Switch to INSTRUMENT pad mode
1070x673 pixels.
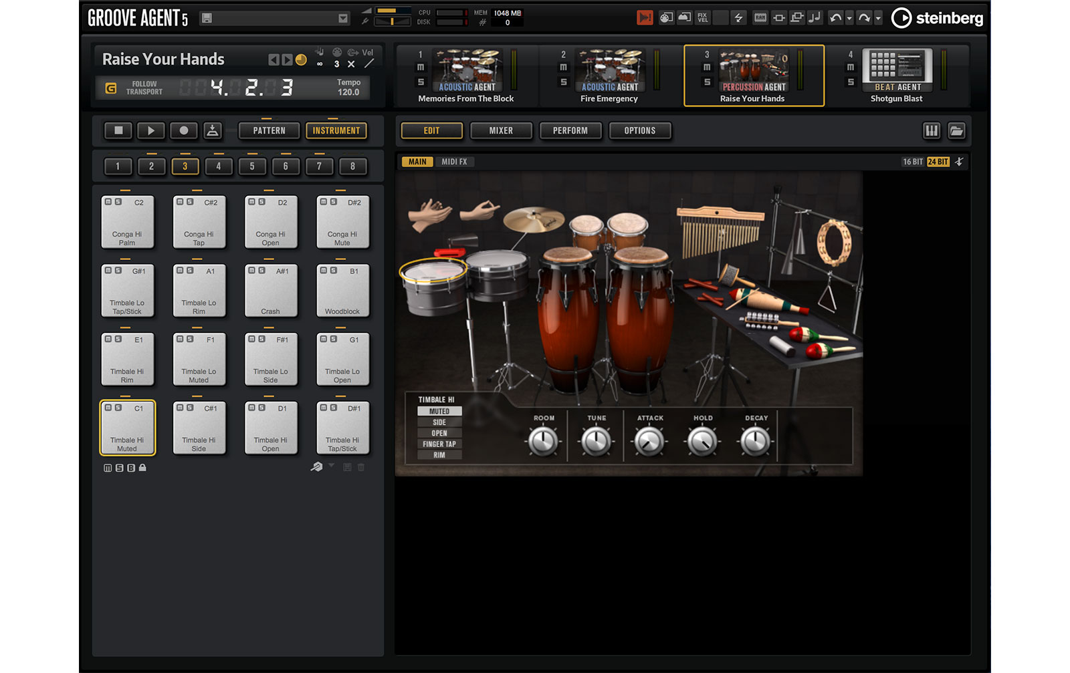click(x=336, y=130)
